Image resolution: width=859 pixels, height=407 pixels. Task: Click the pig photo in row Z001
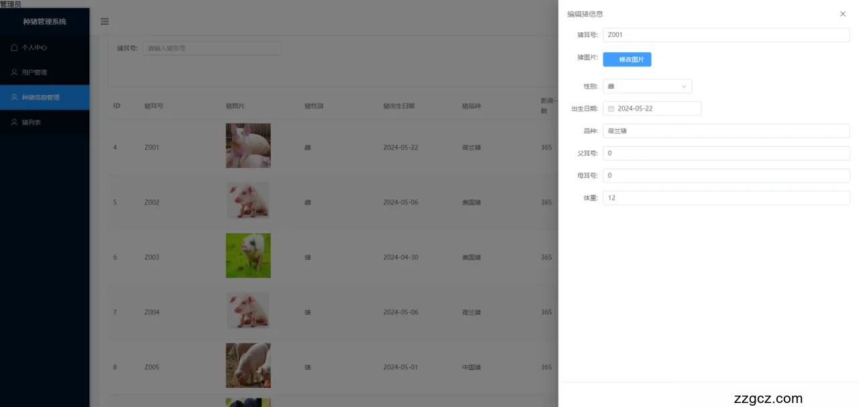click(248, 146)
